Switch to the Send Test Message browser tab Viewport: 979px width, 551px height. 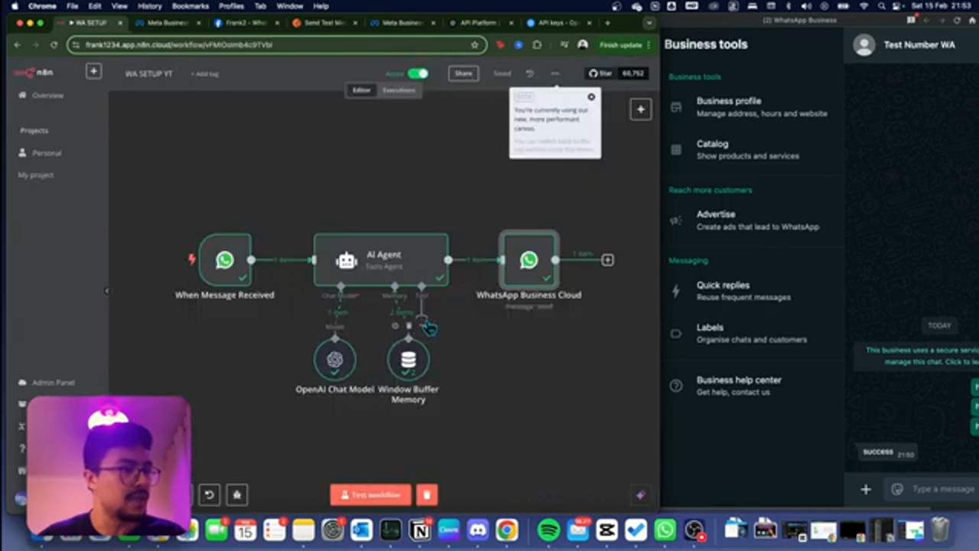point(324,23)
